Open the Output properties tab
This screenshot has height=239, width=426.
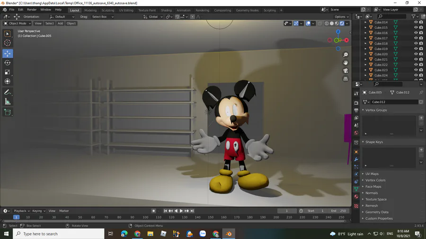point(356,110)
